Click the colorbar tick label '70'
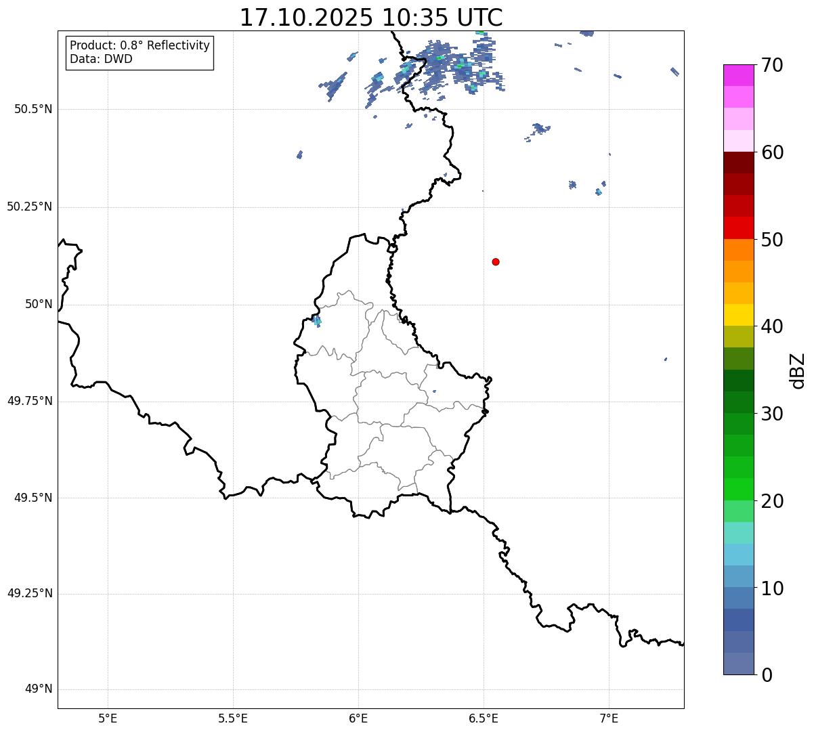The width and height of the screenshot is (814, 732). coord(772,66)
